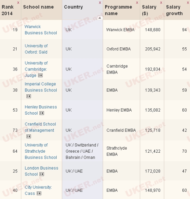
Task: Open info icon beside Cambridge: Judge
Action: click(40, 75)
